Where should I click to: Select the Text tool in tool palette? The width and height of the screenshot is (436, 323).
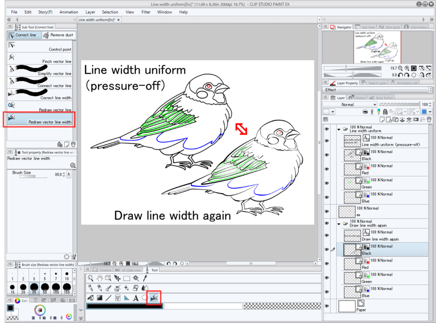[x=135, y=298]
